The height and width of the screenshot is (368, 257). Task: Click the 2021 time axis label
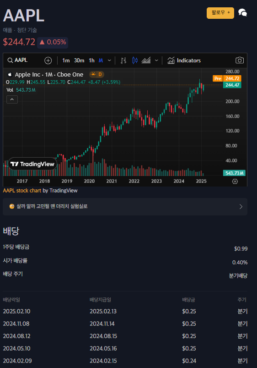(112, 181)
